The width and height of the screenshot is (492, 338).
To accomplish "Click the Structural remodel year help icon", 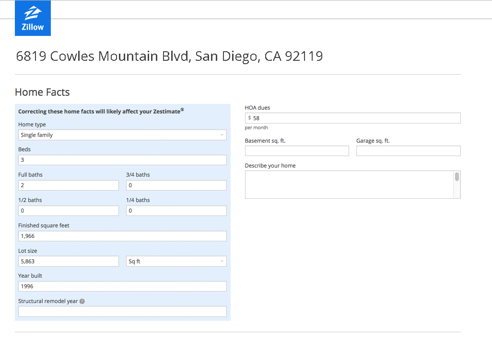I will [82, 302].
